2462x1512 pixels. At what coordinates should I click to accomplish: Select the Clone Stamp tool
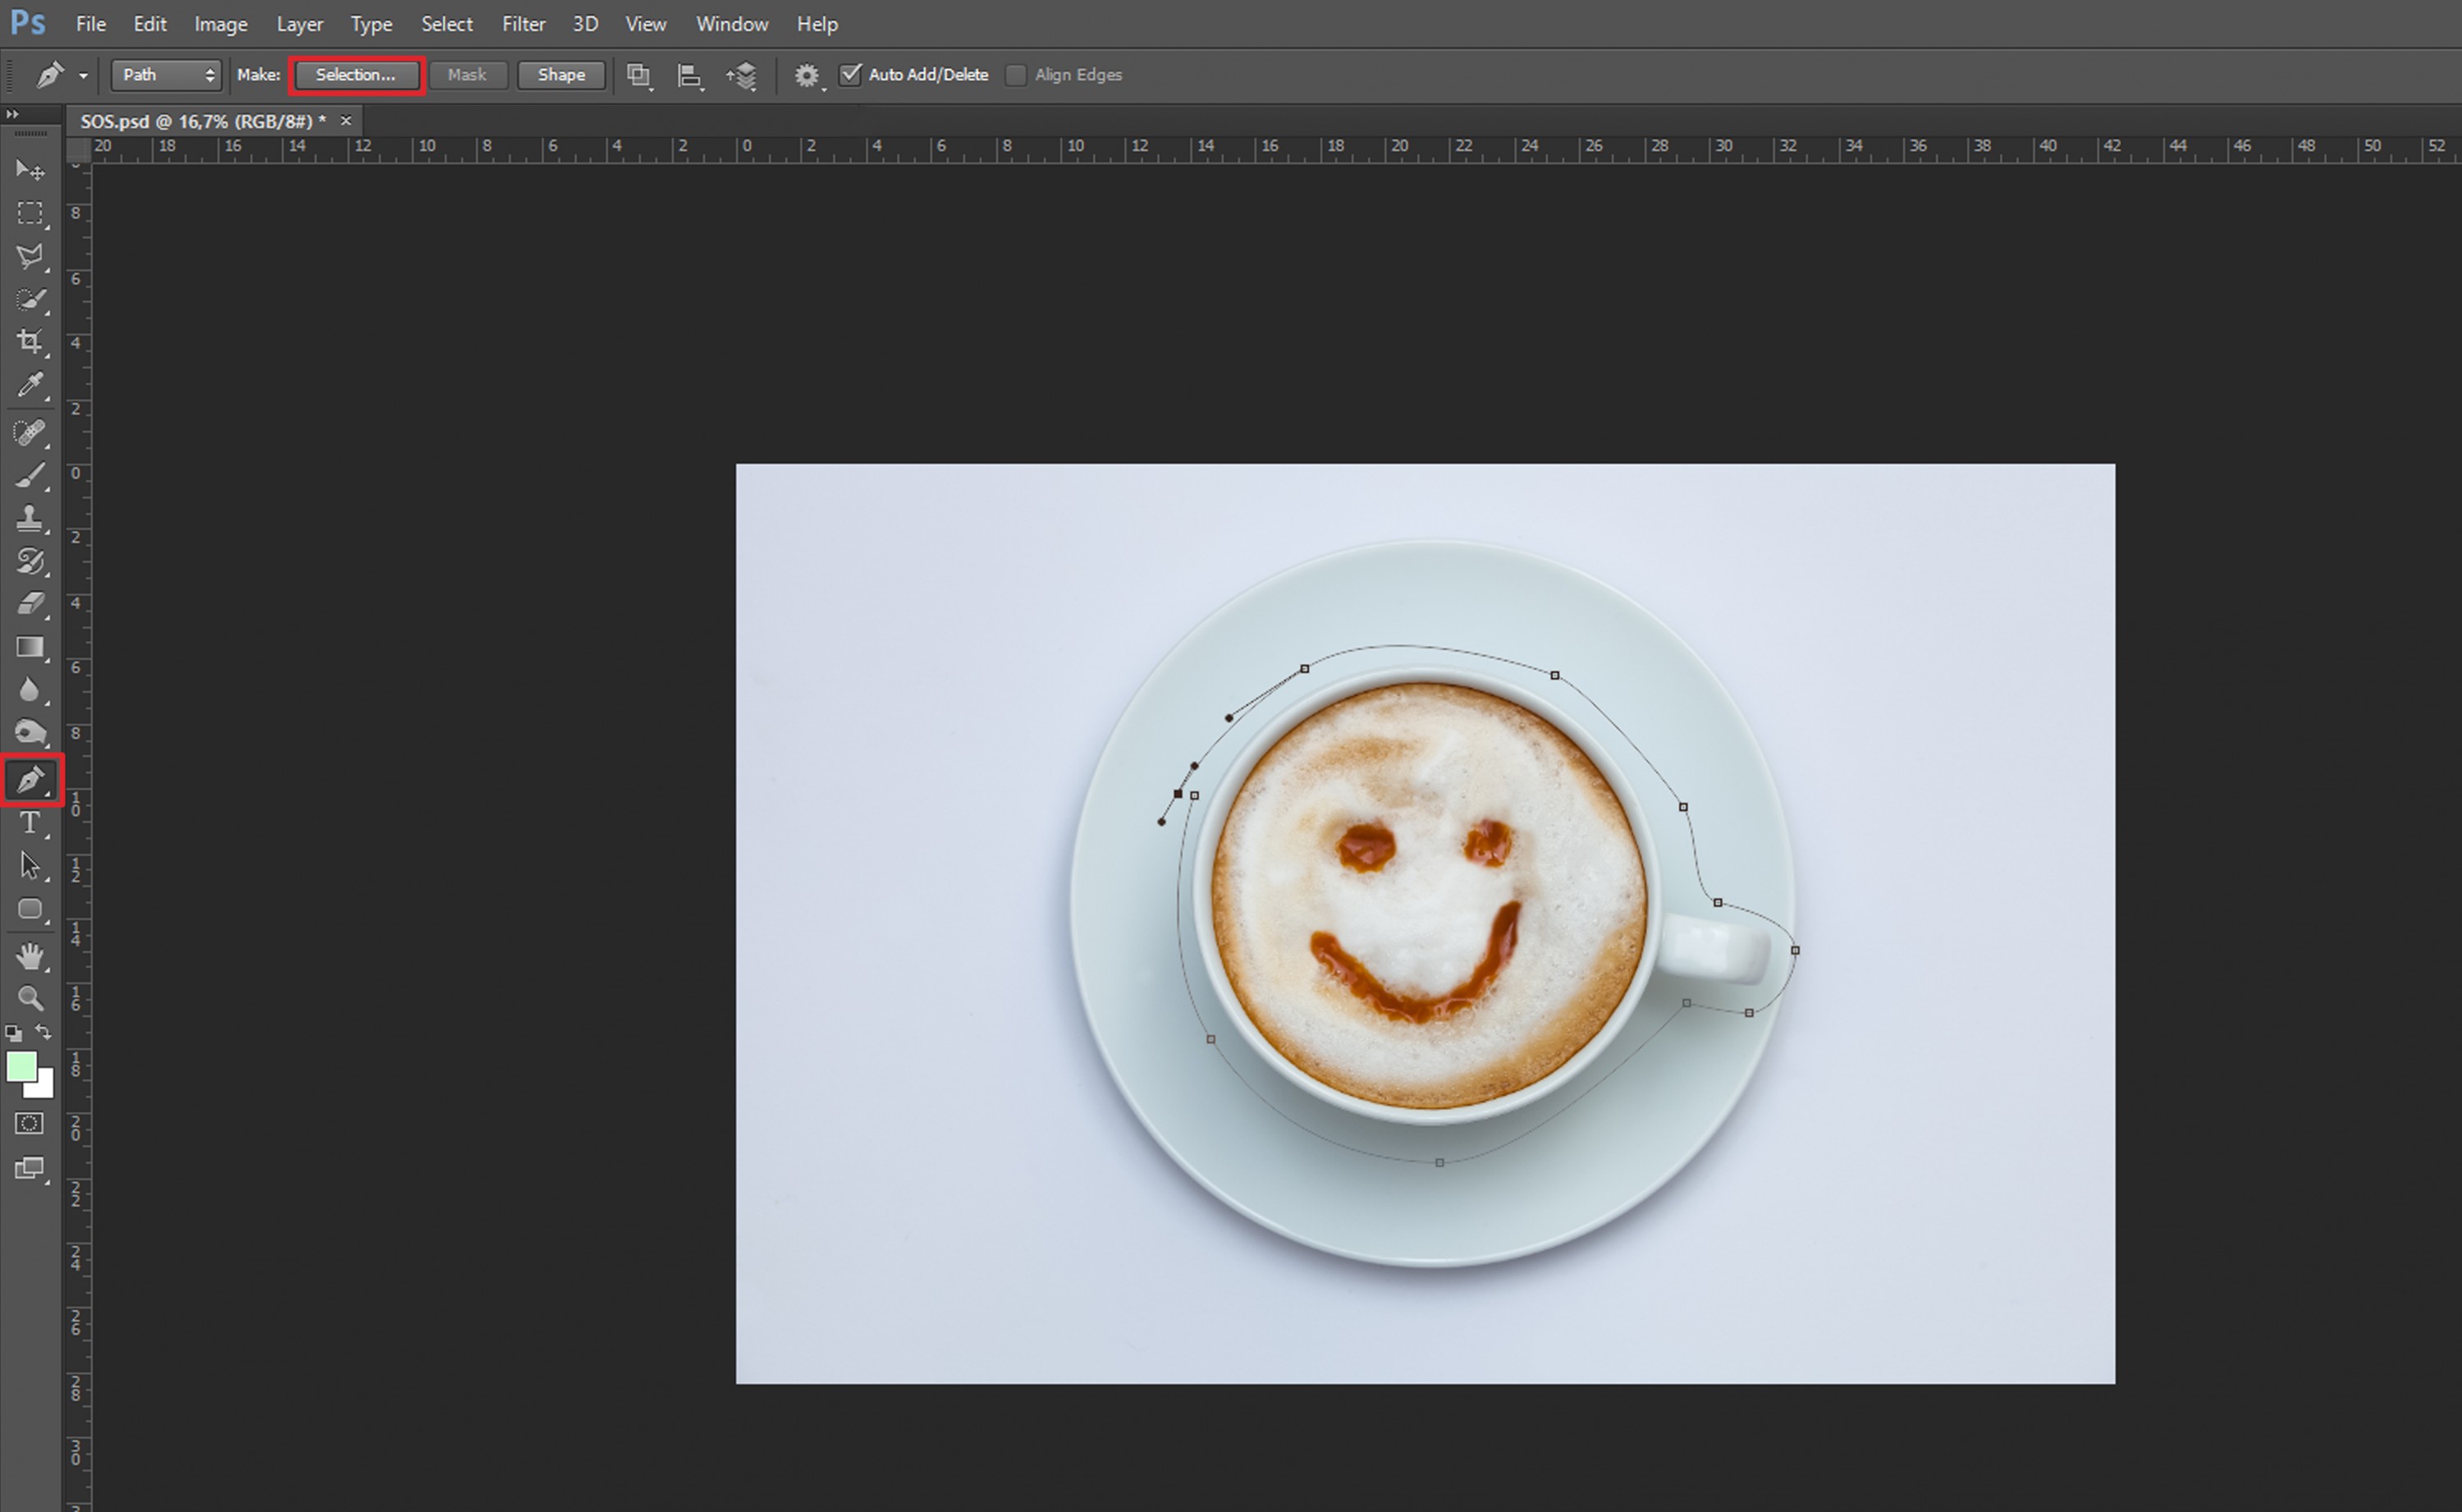click(x=30, y=518)
